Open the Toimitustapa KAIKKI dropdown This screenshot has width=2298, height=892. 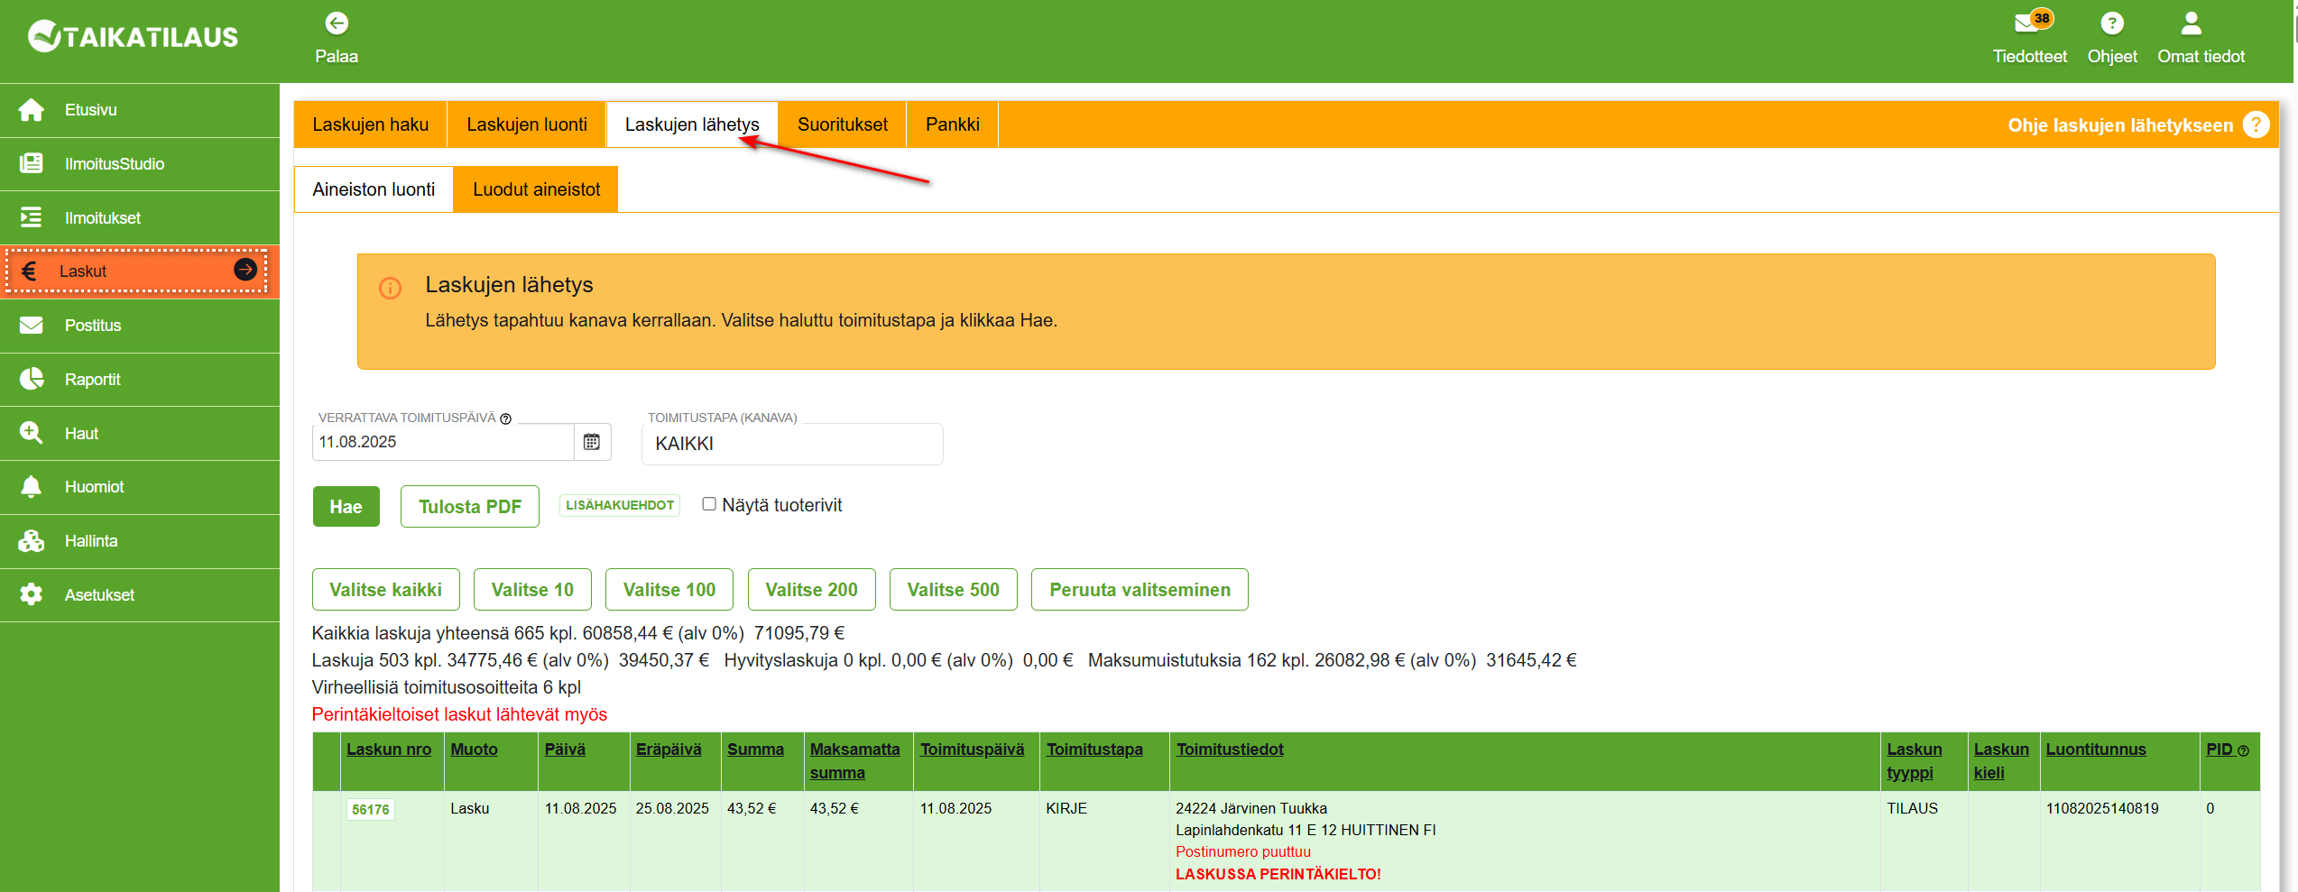click(791, 444)
